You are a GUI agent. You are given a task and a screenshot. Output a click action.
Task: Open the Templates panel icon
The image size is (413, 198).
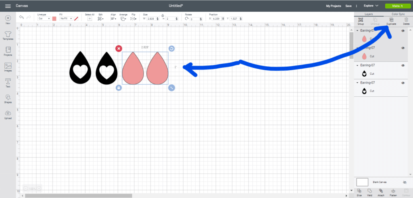[x=8, y=35]
